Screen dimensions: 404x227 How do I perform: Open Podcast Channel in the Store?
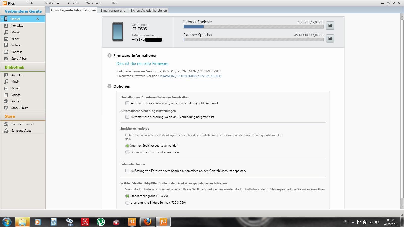22,124
